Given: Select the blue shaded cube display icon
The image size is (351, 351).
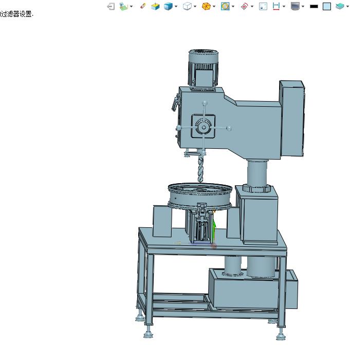Looking at the screenshot, I should pos(168,6).
